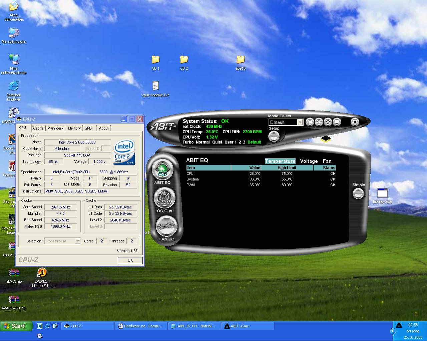Open the OC Guru section
This screenshot has height=341, width=427.
(164, 198)
